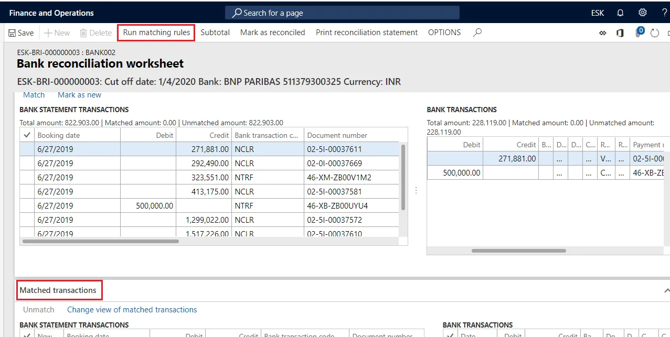Open the OPTIONS menu

[444, 32]
